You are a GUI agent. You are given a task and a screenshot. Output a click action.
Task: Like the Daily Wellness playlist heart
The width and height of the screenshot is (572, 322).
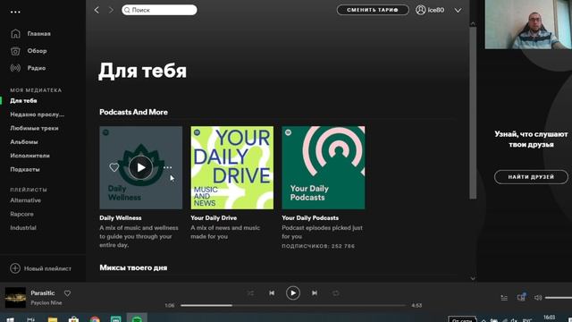(x=114, y=167)
